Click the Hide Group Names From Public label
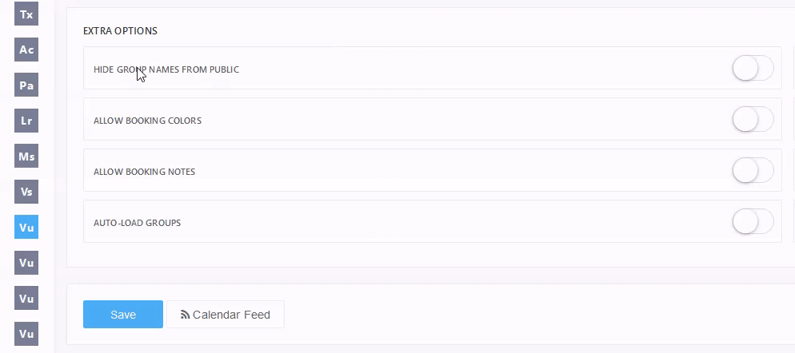Viewport: 795px width, 353px height. tap(166, 69)
